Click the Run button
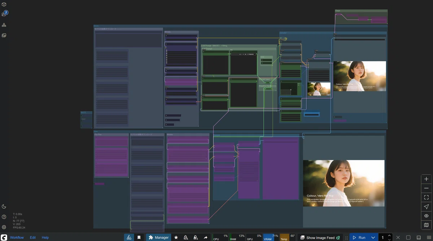This screenshot has height=241, width=433. pyautogui.click(x=359, y=237)
